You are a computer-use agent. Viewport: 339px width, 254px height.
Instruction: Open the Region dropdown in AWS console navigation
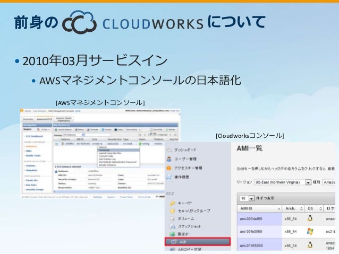(x=44, y=129)
